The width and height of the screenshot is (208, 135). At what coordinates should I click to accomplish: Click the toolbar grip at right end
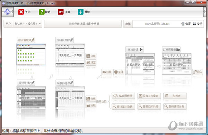(x=205, y=12)
